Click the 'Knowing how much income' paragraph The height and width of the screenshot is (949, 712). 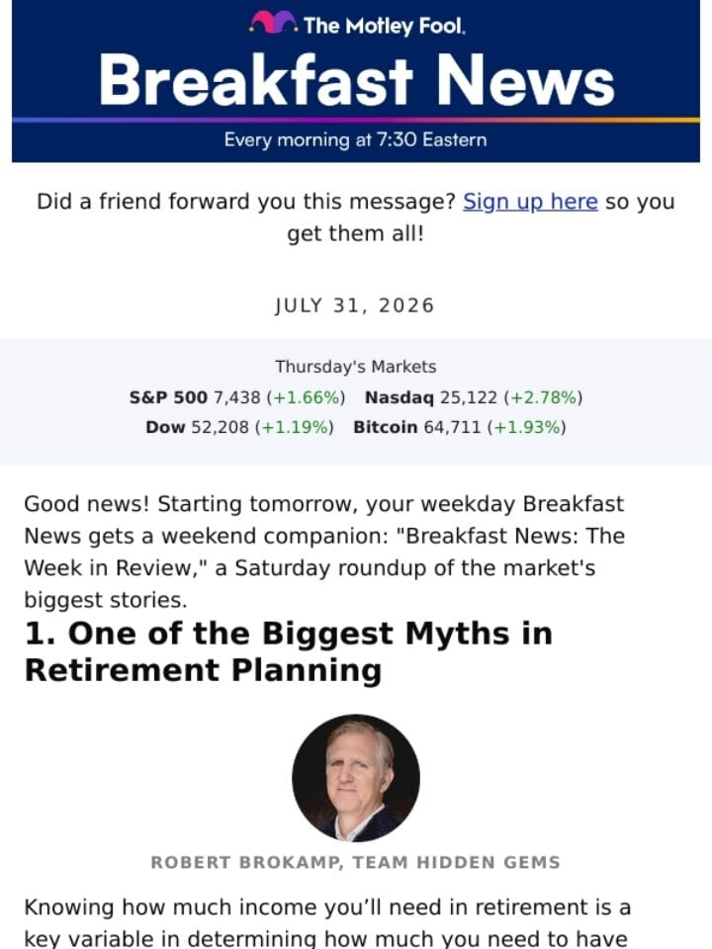(x=327, y=923)
